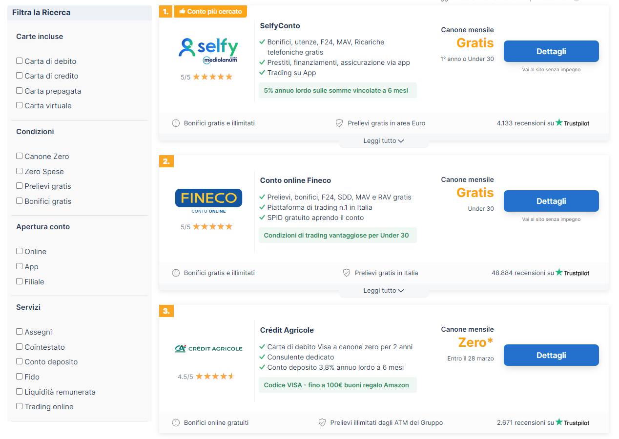Check the Zero Spese filter
The image size is (619, 439).
pyautogui.click(x=20, y=171)
